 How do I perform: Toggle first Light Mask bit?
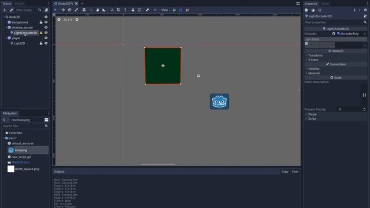[306, 44]
